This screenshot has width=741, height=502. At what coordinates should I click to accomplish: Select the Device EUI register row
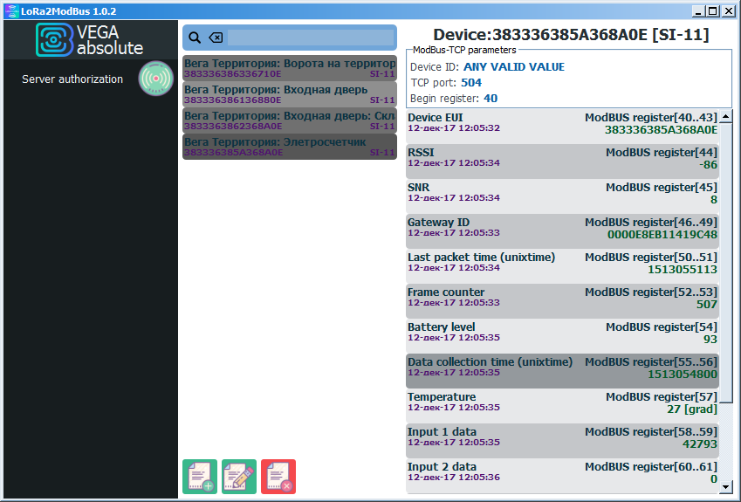(562, 123)
